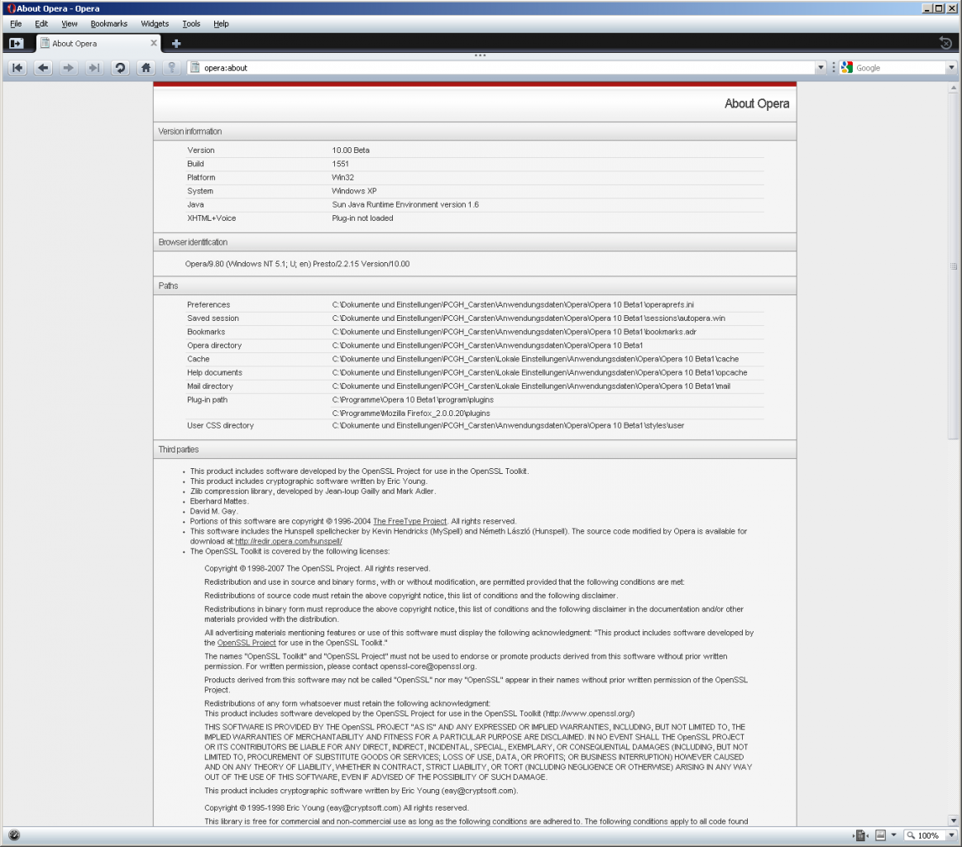Image resolution: width=962 pixels, height=847 pixels.
Task: Open the redir.opera.com/hunspell link
Action: [x=289, y=542]
